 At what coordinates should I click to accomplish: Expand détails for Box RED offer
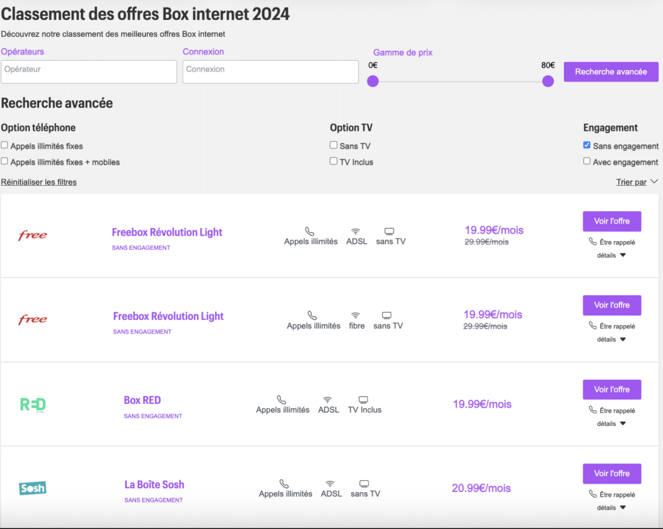[x=612, y=423]
